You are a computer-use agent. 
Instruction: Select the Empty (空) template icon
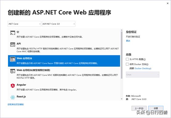[x=13, y=33]
